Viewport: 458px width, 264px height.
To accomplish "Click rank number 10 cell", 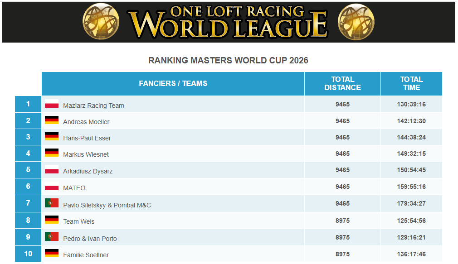I will coord(28,254).
